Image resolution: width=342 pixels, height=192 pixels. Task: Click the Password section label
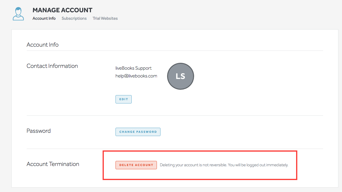(39, 131)
